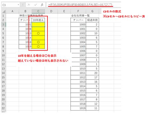Image resolution: width=151 pixels, height=115 pixels.
Task: Click cell B7 containing 1018
Action: click(25, 42)
